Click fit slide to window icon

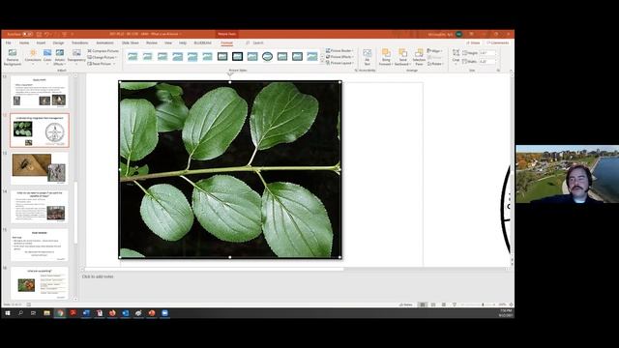512,304
